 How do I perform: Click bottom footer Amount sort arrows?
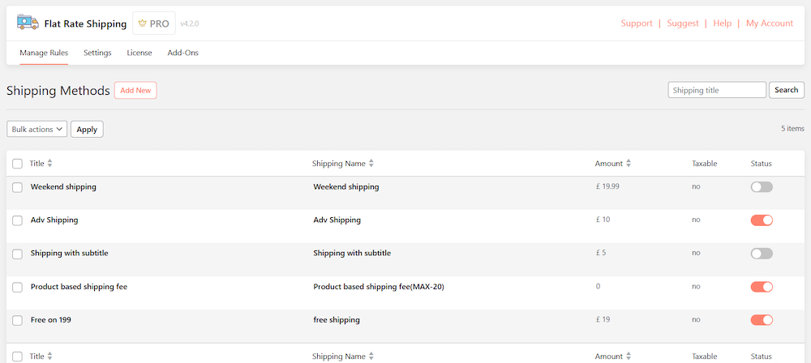629,357
